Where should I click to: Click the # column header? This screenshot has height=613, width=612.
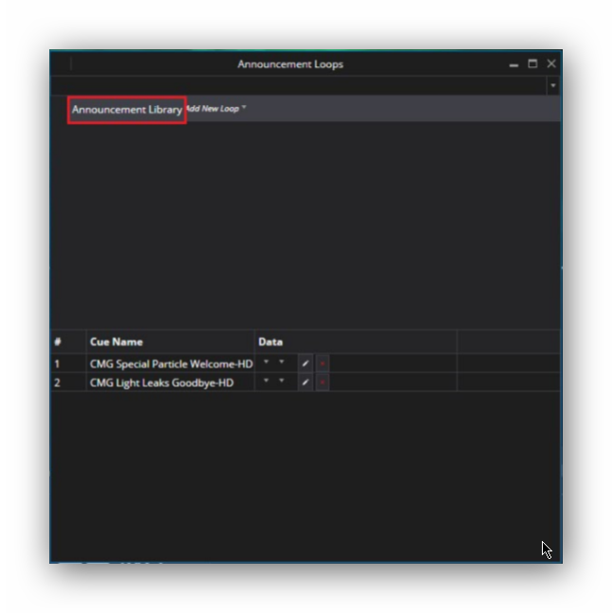pos(69,342)
